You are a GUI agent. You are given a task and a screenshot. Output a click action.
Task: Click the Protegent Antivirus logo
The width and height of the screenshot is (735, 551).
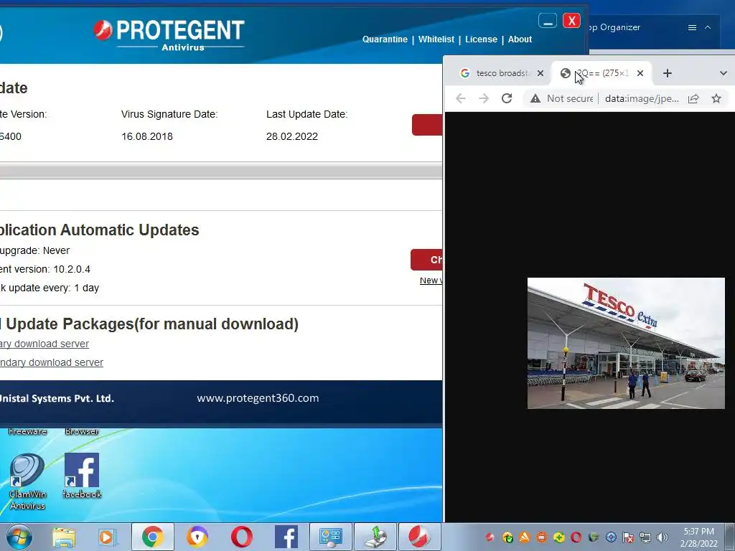[x=169, y=34]
